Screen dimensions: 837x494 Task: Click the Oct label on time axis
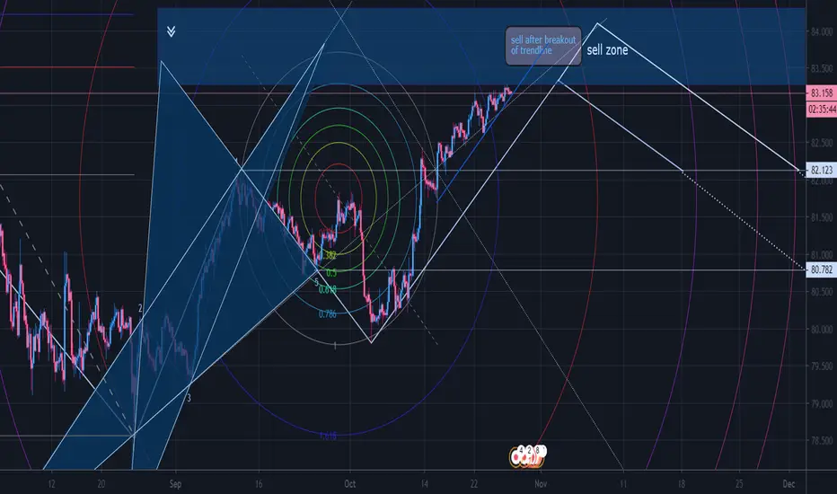tap(349, 484)
